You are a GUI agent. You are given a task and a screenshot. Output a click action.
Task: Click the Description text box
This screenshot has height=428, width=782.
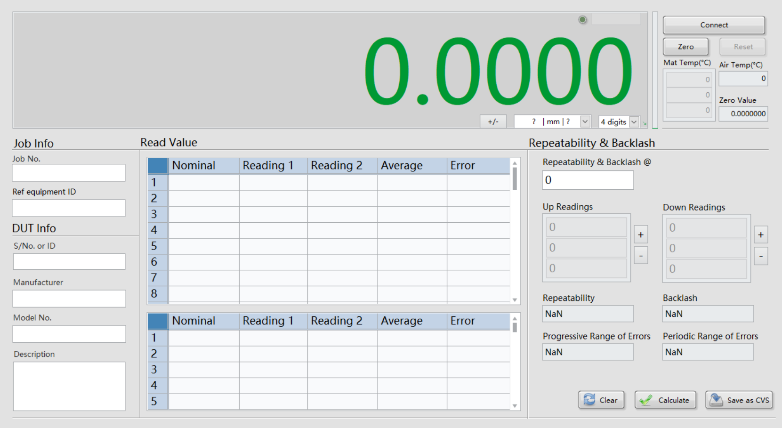69,386
